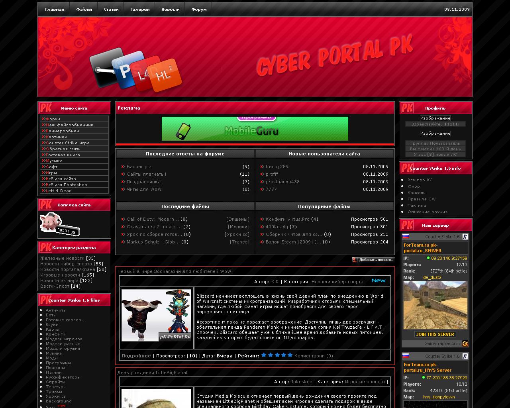Rate the WoW news with the first star
The height and width of the screenshot is (408, 510).
264,355
